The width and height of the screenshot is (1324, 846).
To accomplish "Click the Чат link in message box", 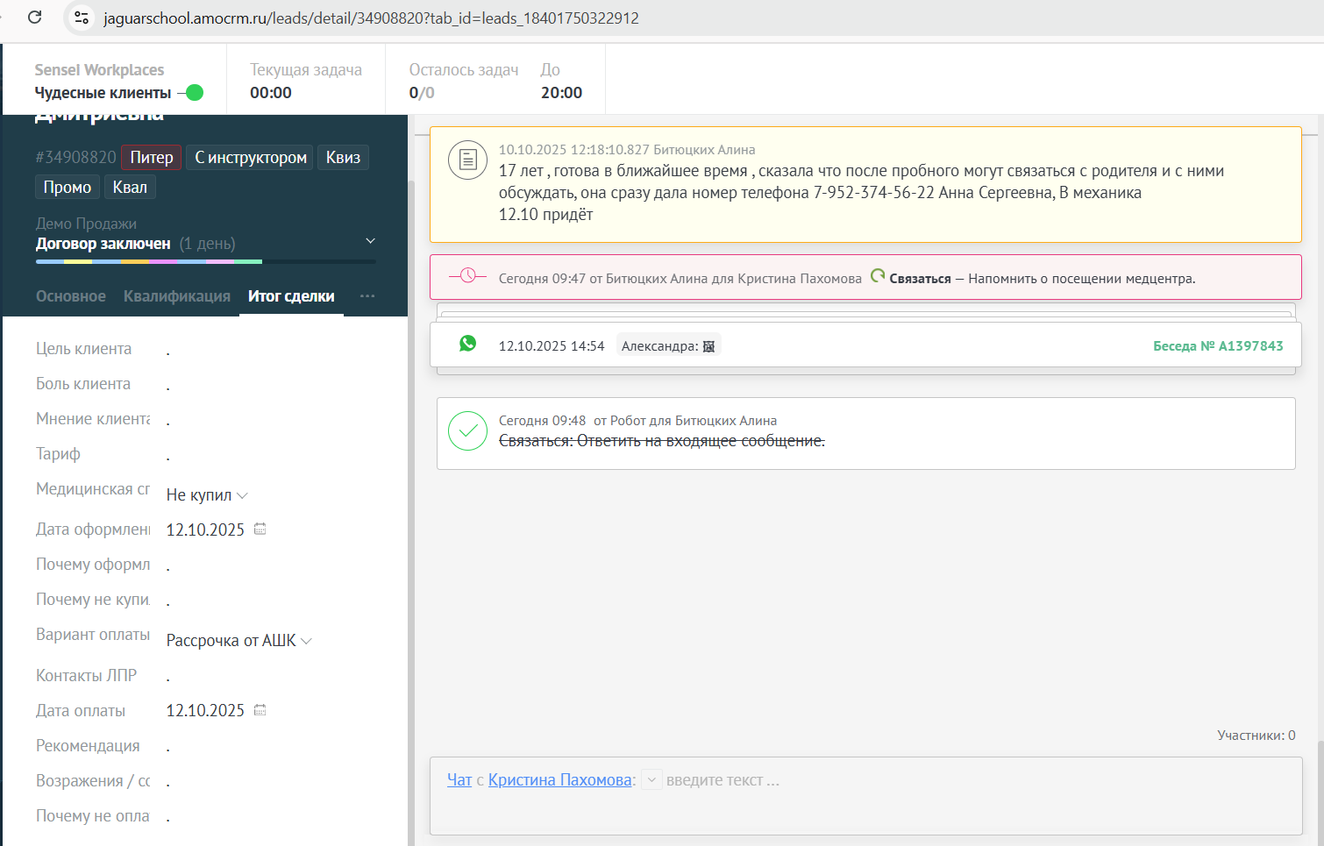I will [459, 779].
